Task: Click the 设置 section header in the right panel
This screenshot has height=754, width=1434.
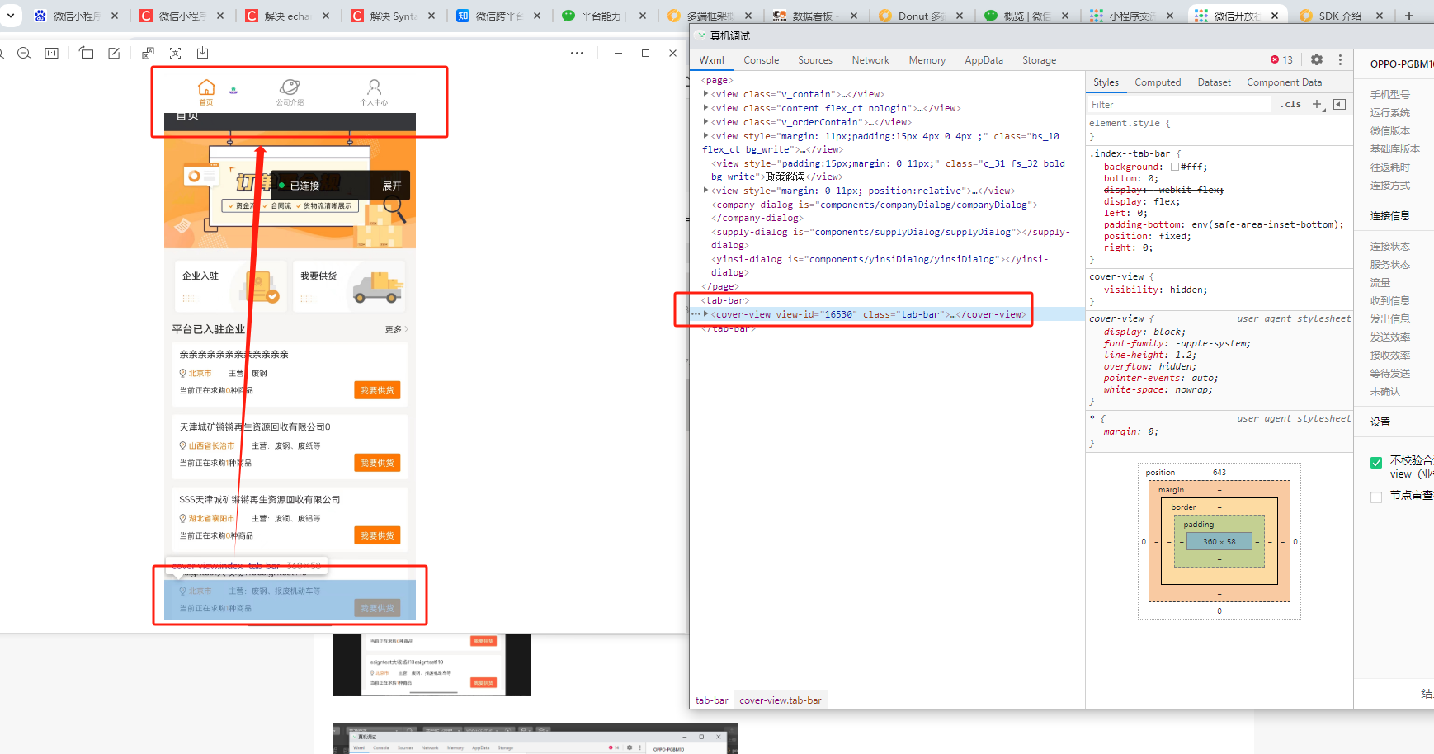Action: [x=1380, y=422]
